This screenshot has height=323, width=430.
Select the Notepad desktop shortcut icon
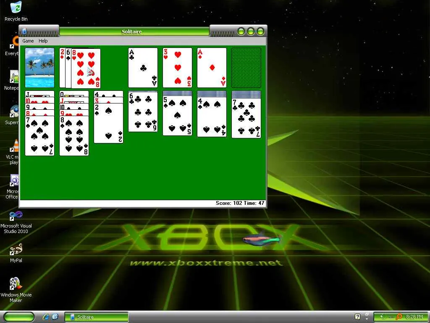point(12,80)
